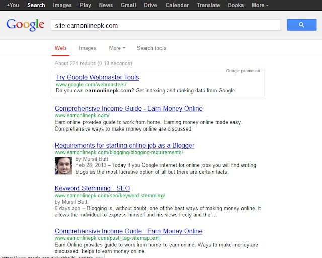Open Drive from the top bar
The image size is (322, 258).
150,5
